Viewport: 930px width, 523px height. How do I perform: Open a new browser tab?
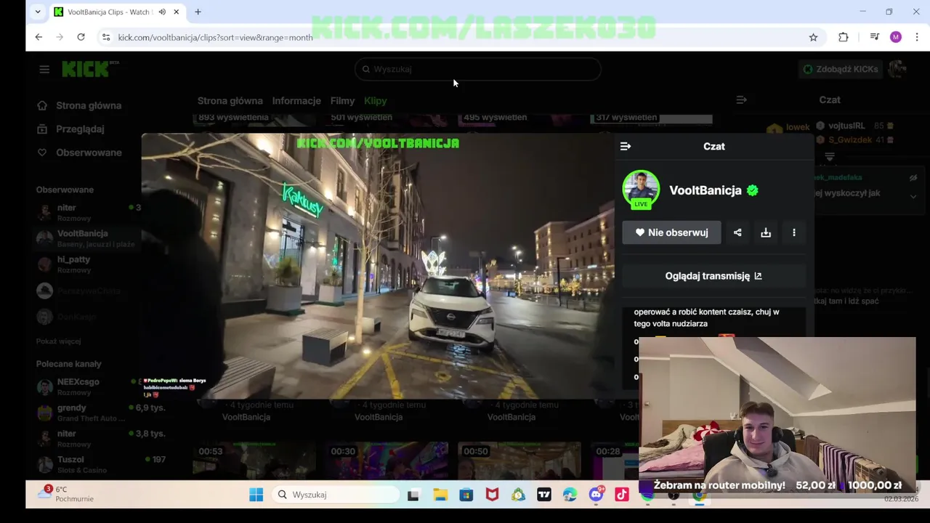tap(198, 12)
